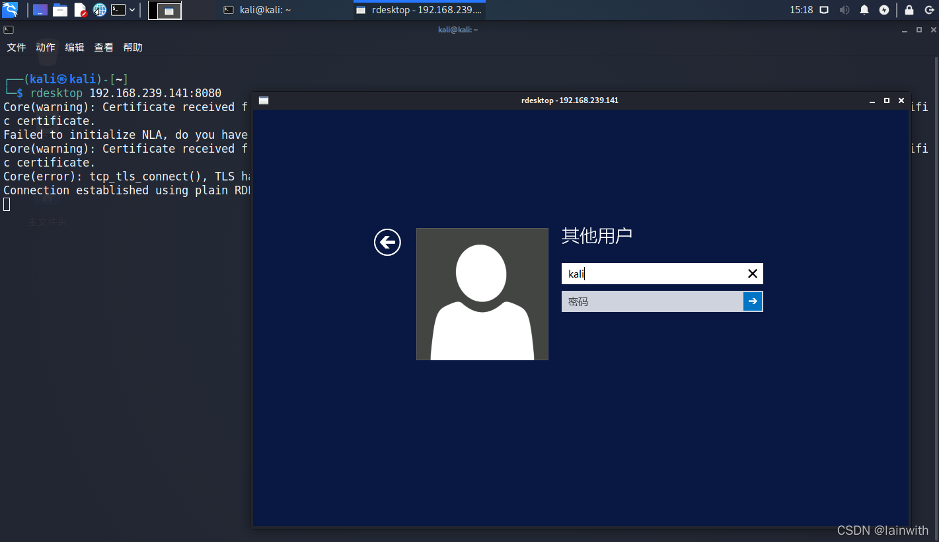Open the 编辑 terminal menu
The image size is (939, 542).
[75, 48]
